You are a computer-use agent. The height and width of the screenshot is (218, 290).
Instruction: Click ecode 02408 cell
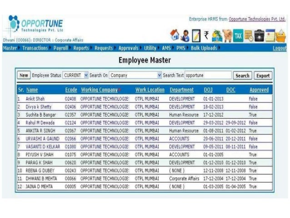(70, 99)
